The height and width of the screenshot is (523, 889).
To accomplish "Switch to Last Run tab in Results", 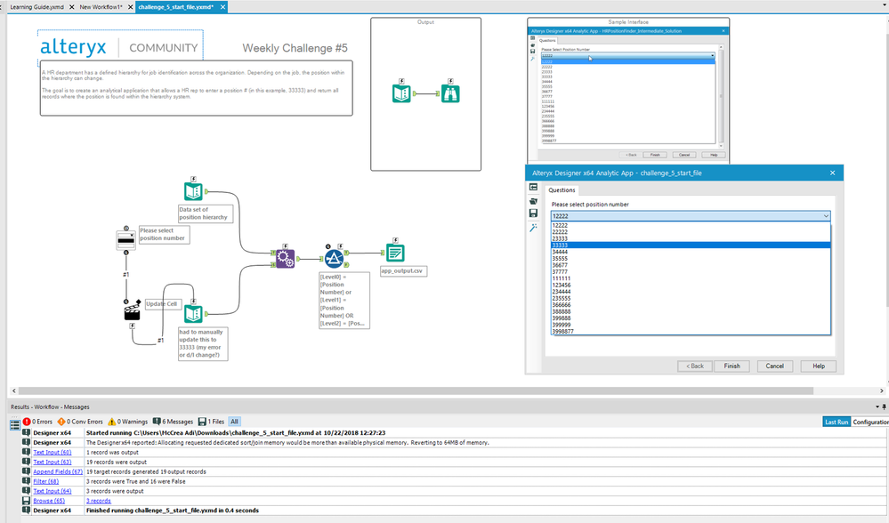I will [836, 422].
